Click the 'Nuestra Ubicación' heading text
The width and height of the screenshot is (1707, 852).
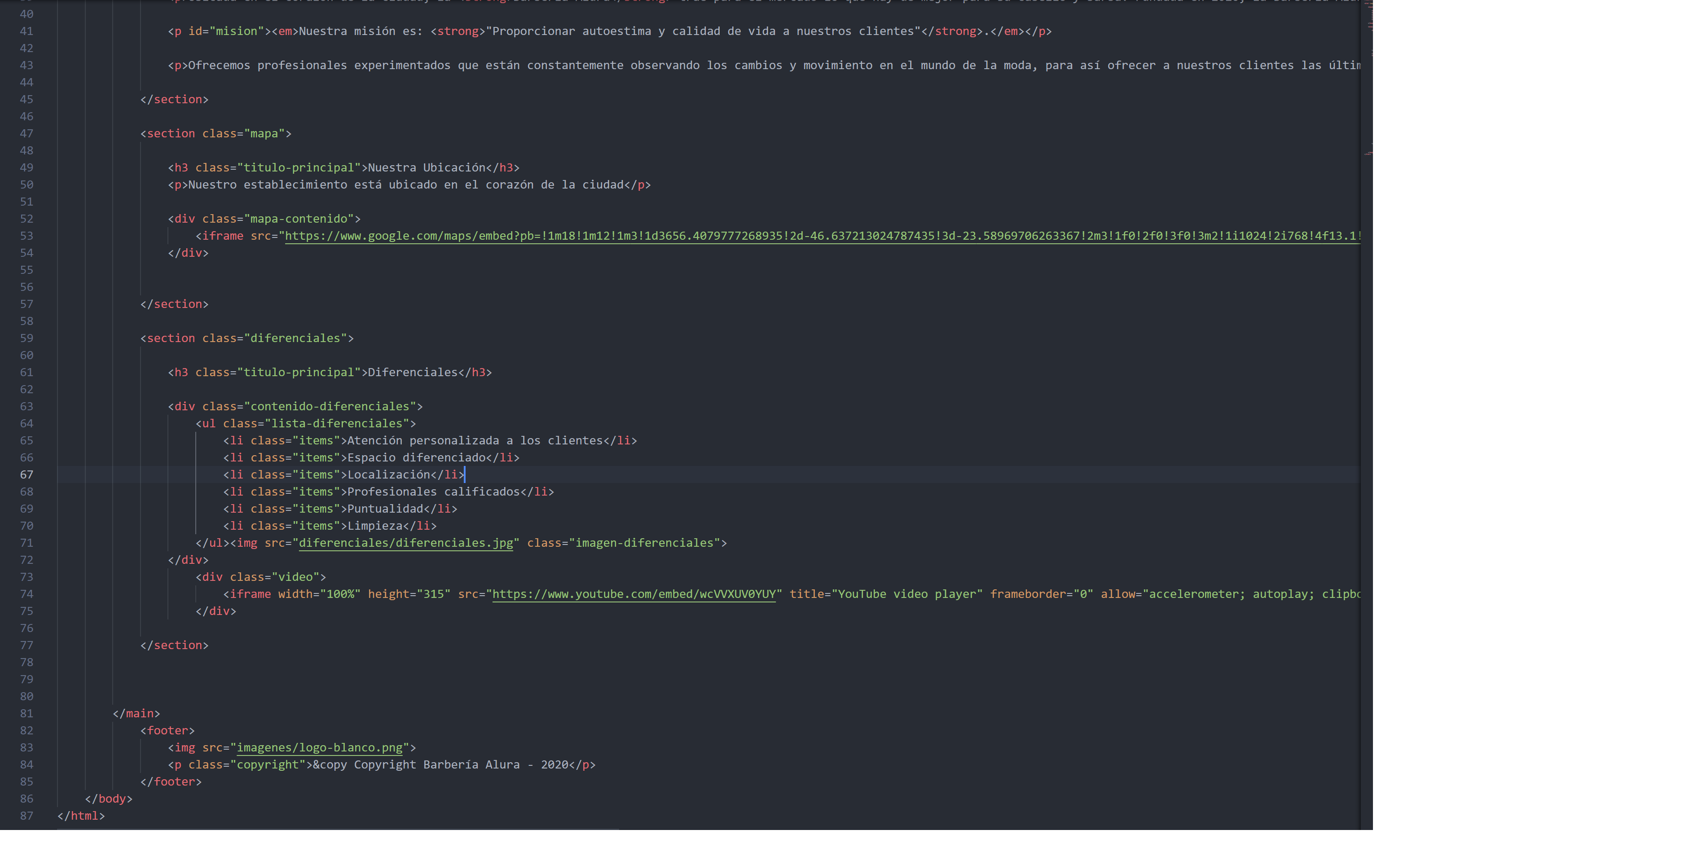click(x=427, y=167)
